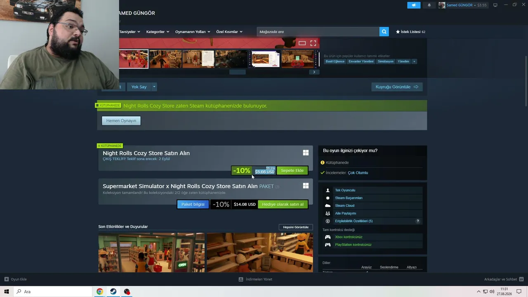Image resolution: width=528 pixels, height=297 pixels.
Task: Click the downloads icon beside İndirmeleri Yönet
Action: click(241, 279)
